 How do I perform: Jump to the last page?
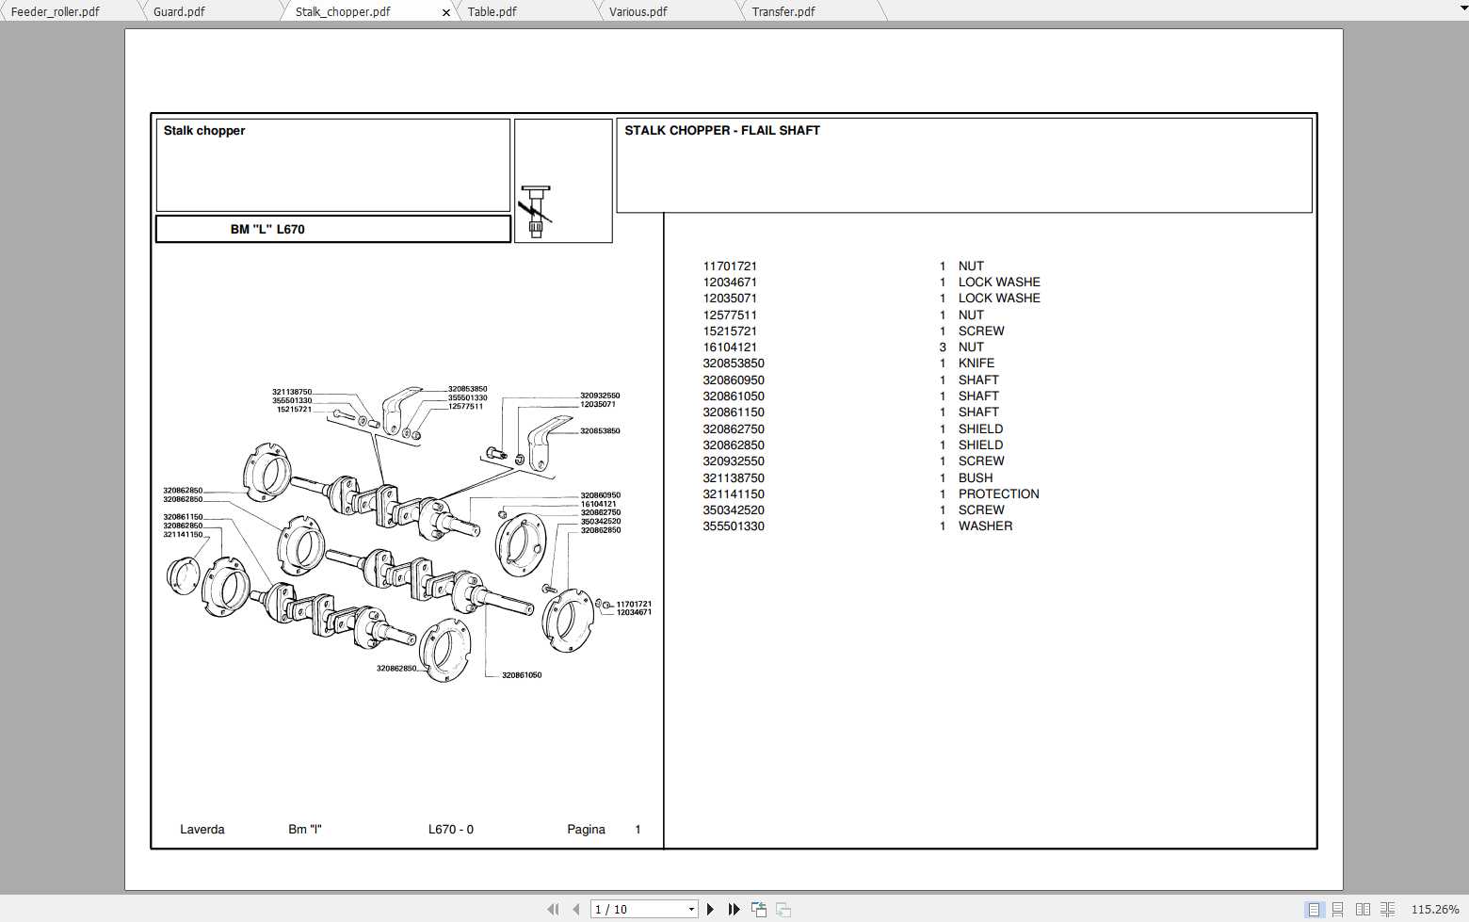tap(734, 909)
